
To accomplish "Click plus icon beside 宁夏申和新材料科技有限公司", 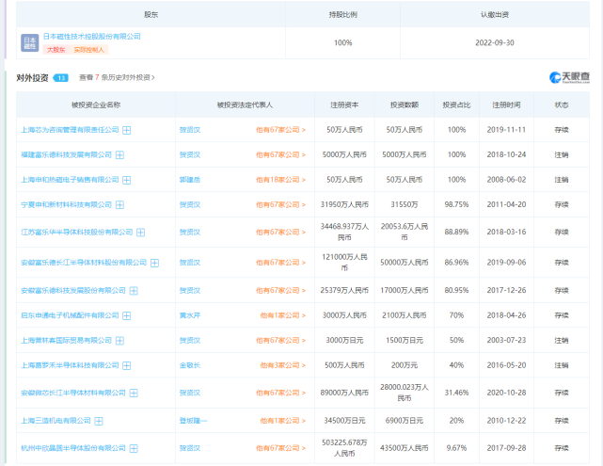I will click(119, 204).
